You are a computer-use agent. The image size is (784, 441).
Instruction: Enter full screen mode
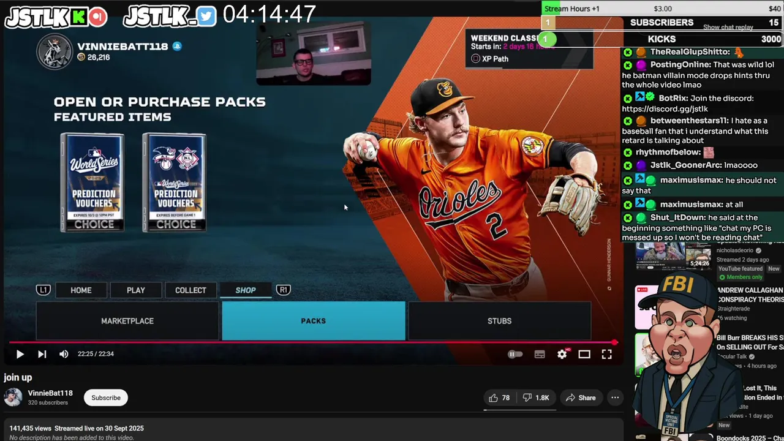606,354
